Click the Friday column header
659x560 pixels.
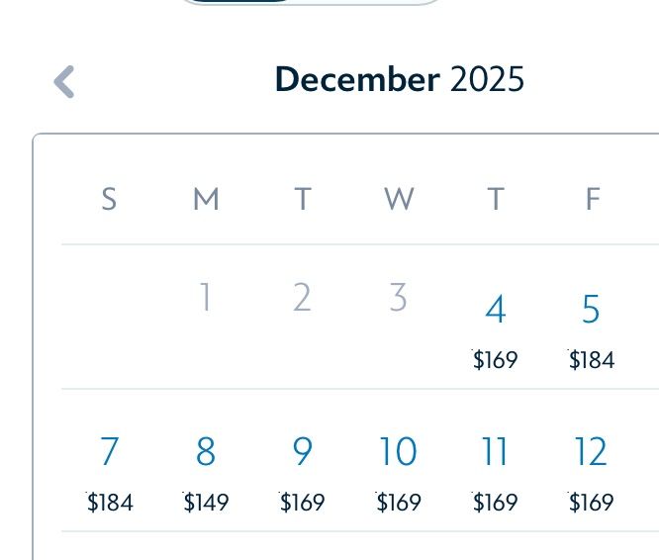[592, 200]
